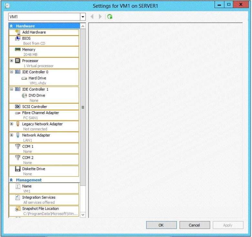Click the 'VM1.vhdx' text
Viewport: 252px width, 237px height.
[x=38, y=83]
